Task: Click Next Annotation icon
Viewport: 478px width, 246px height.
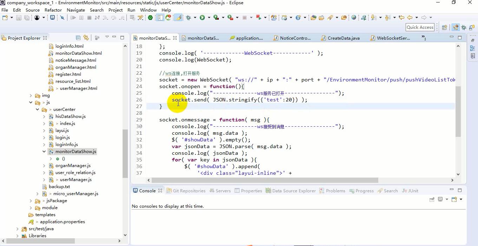Action: tap(373, 18)
